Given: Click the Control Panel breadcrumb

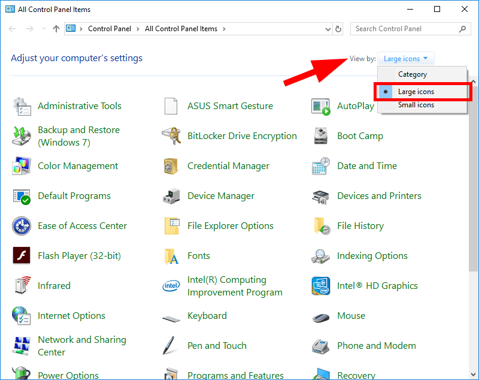Looking at the screenshot, I should tap(110, 29).
